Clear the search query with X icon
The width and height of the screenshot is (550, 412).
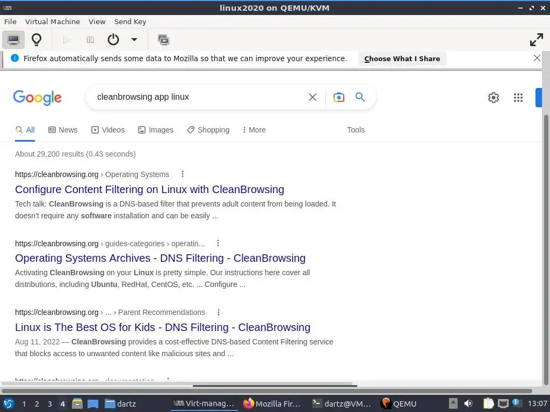[312, 97]
